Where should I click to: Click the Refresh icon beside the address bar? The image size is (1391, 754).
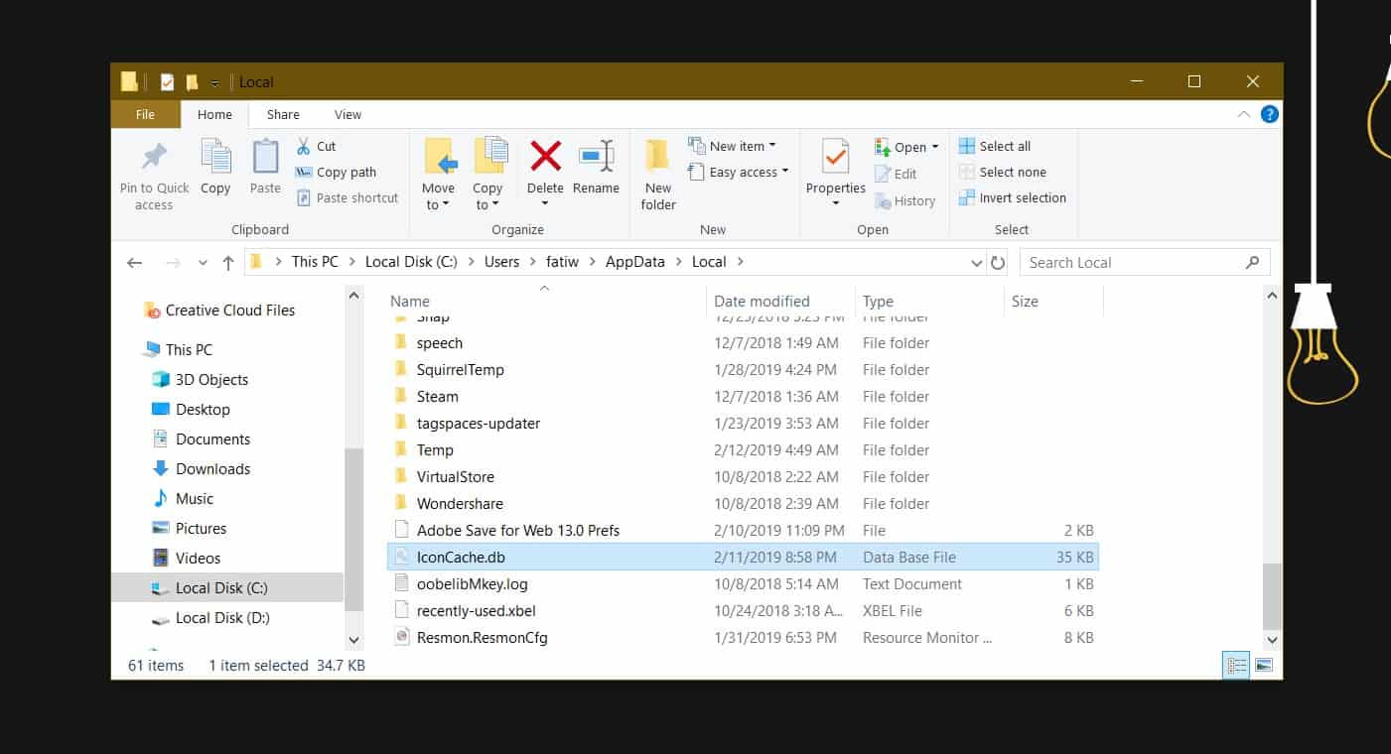click(998, 262)
